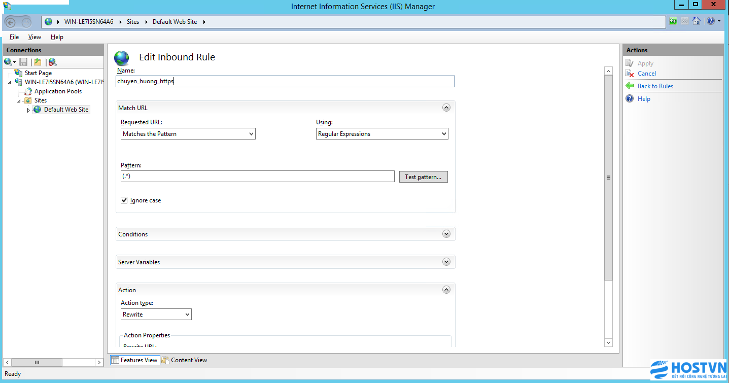Open the Using Regular Expressions dropdown
Viewport: 729px width, 383px height.
382,134
